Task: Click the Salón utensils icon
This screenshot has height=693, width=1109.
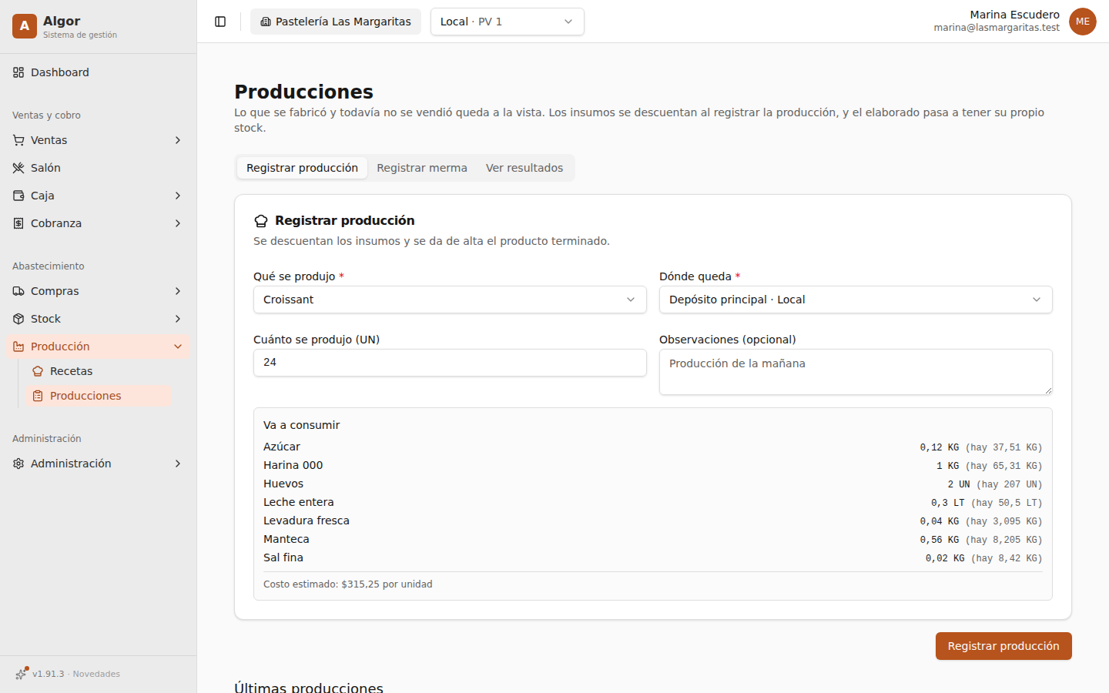Action: pyautogui.click(x=18, y=168)
